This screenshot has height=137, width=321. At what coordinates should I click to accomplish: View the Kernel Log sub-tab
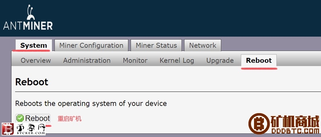[x=177, y=60]
